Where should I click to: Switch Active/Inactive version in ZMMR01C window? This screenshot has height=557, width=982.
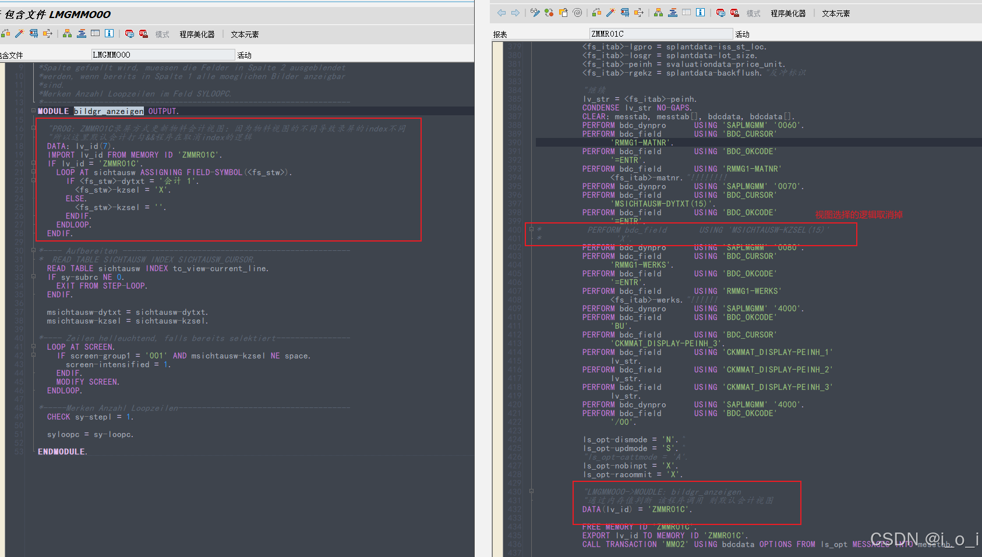coord(549,13)
